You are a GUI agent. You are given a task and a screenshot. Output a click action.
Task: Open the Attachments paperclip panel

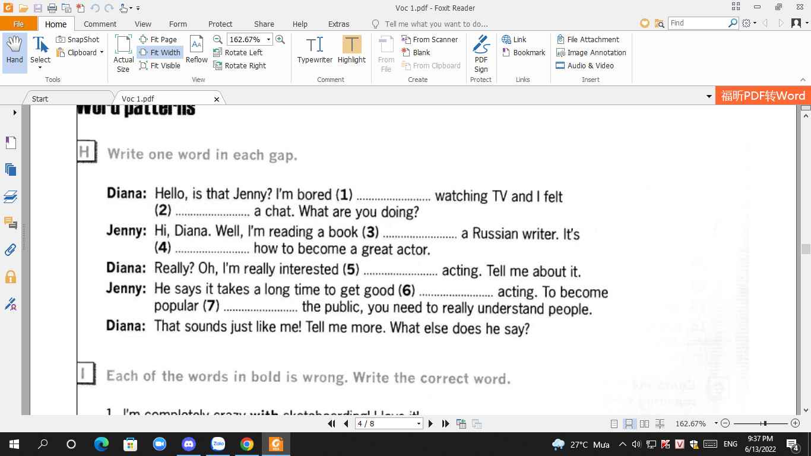(x=11, y=250)
